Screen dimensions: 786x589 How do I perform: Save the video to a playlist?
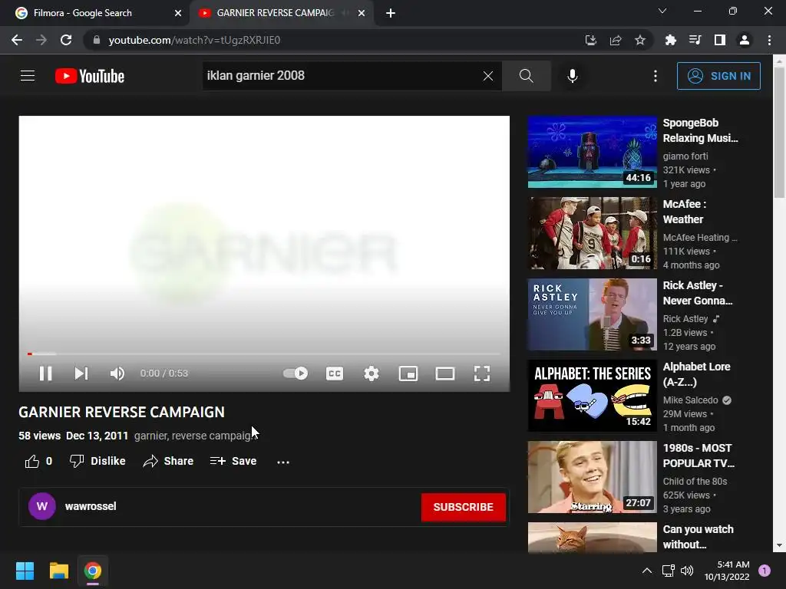coord(233,461)
